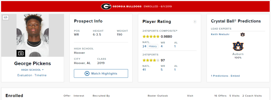Click the embed code icon on photo
The width and height of the screenshot is (271, 100).
[6, 17]
